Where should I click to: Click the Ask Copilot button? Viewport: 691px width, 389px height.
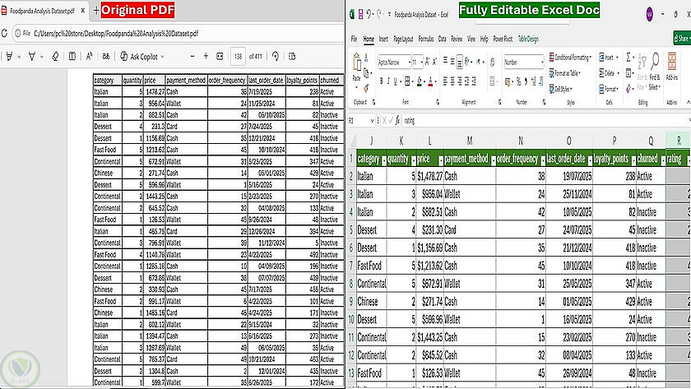point(139,57)
